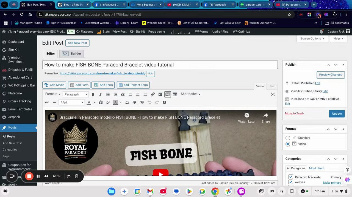Image resolution: width=352 pixels, height=197 pixels.
Task: Open the background color picker arrow
Action: click(x=121, y=102)
